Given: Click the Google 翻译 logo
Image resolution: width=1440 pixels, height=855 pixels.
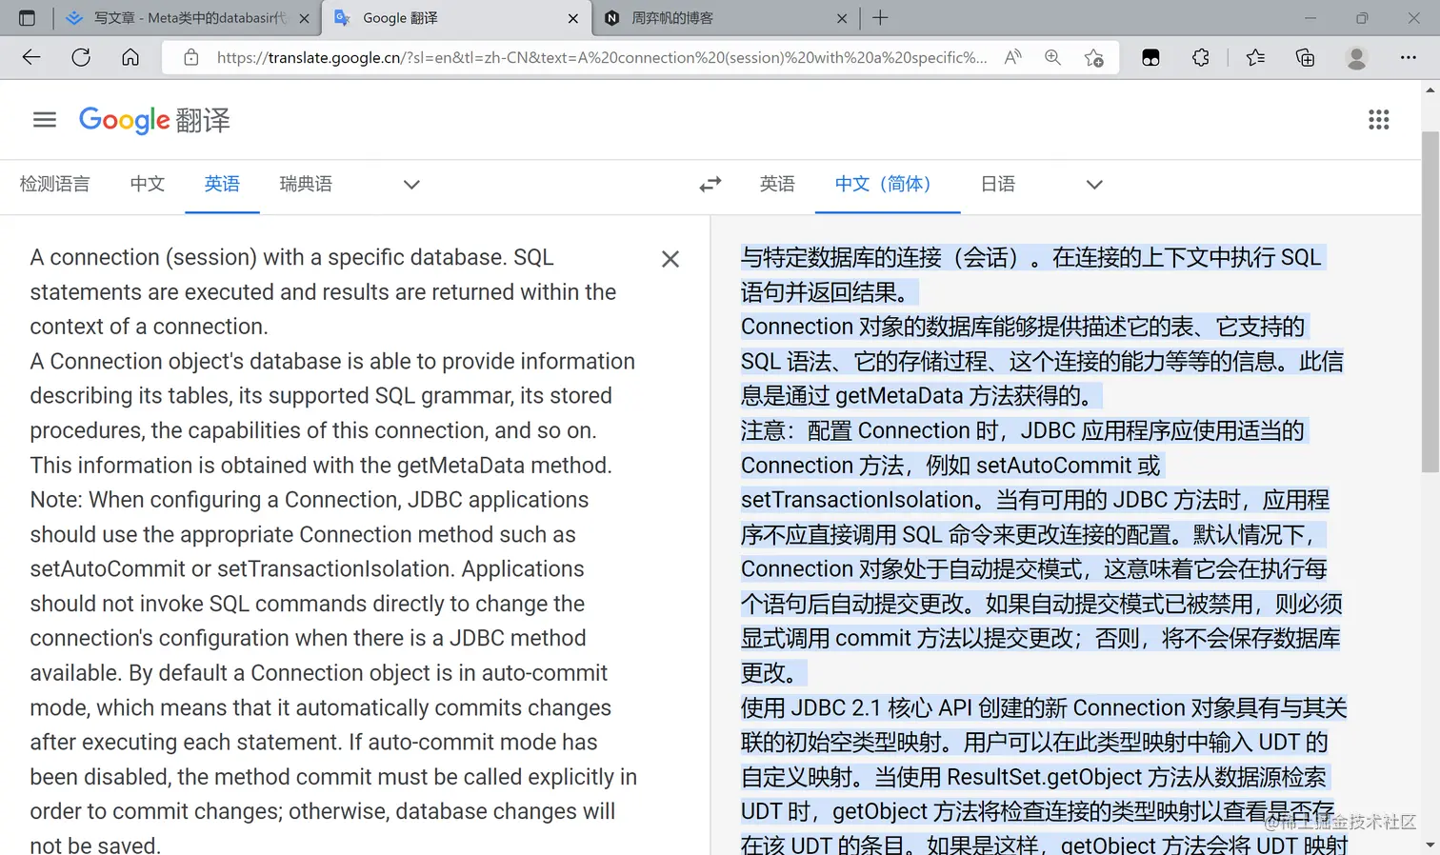Looking at the screenshot, I should tap(154, 120).
